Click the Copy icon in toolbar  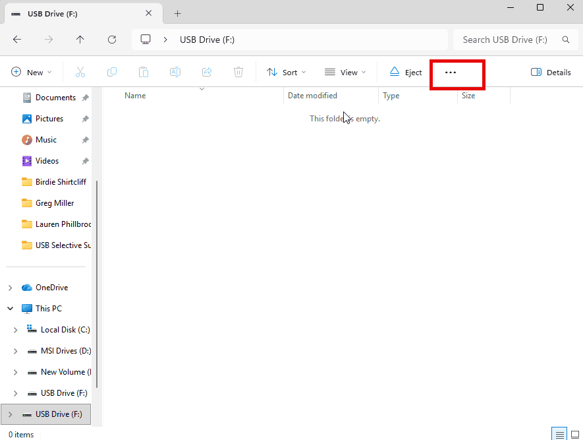112,72
